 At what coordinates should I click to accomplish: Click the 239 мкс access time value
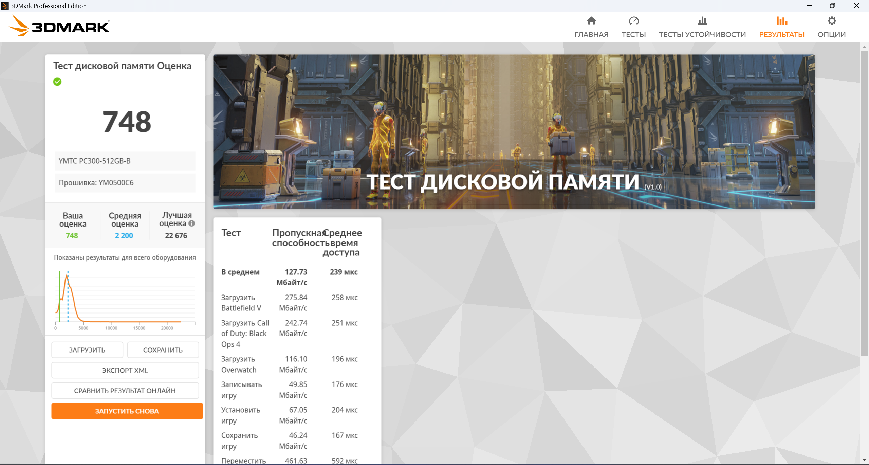tap(344, 272)
